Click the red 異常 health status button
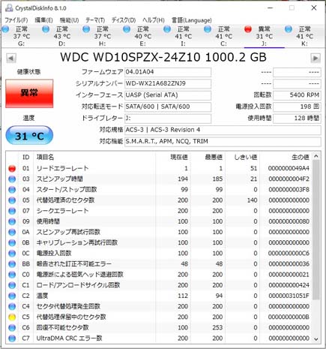The image size is (326, 349). coord(29,94)
